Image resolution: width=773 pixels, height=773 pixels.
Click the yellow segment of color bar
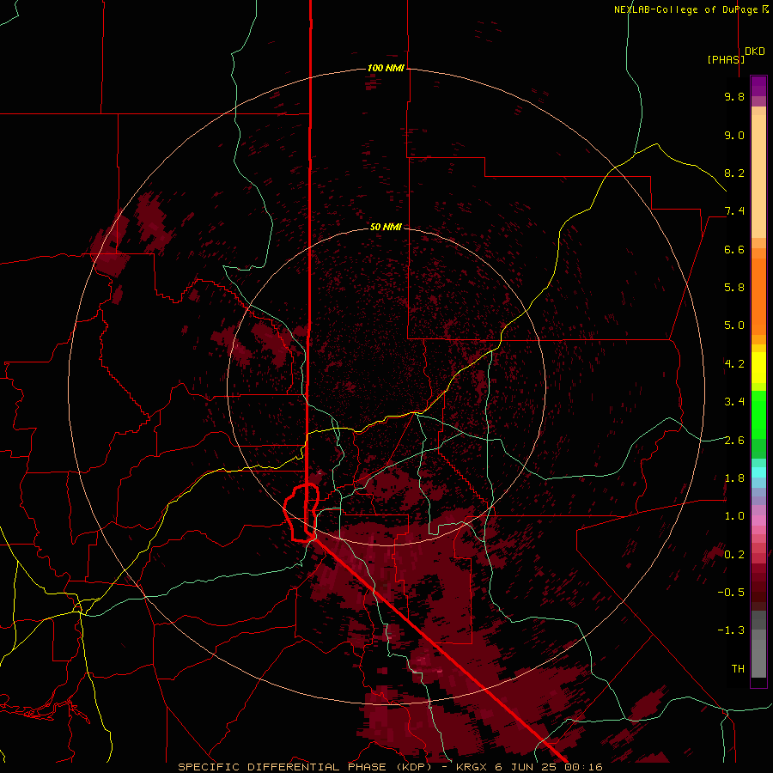point(758,368)
